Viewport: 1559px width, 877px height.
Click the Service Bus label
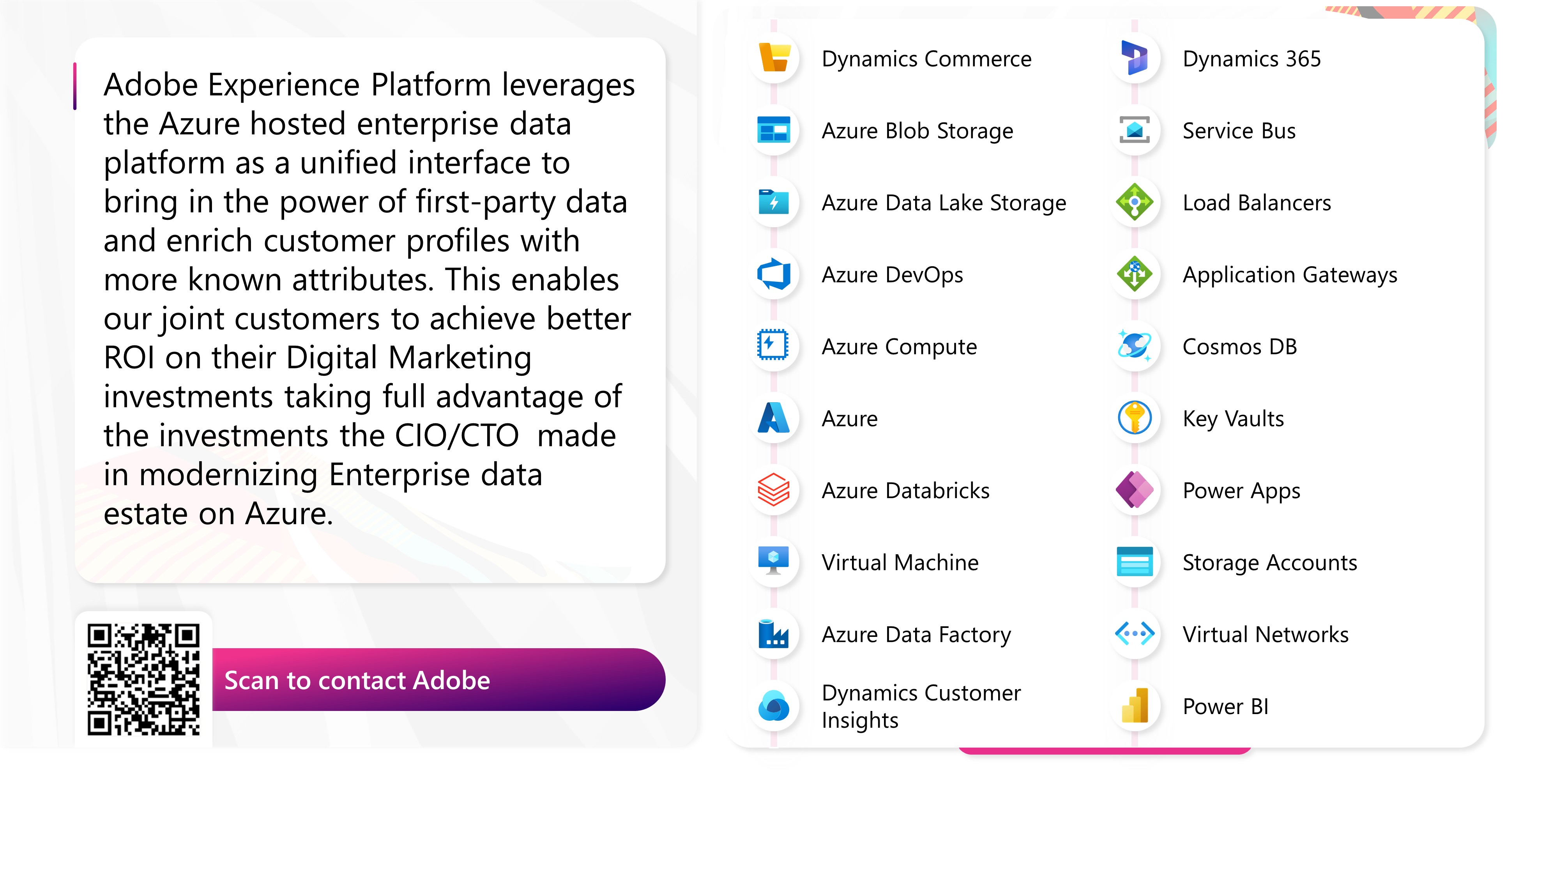(x=1239, y=131)
